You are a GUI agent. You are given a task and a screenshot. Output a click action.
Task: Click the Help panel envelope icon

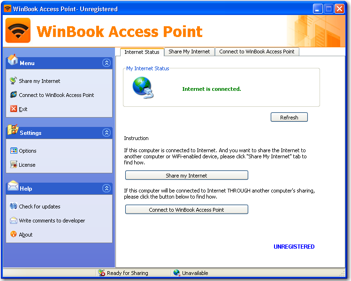[x=13, y=186]
